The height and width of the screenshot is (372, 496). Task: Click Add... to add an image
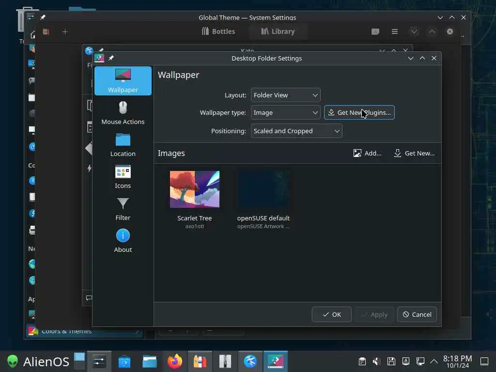(x=367, y=154)
